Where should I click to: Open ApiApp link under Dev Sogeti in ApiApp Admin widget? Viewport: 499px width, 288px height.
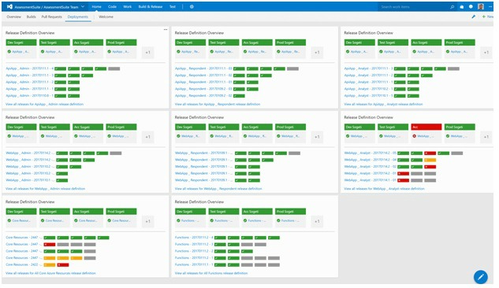20,51
